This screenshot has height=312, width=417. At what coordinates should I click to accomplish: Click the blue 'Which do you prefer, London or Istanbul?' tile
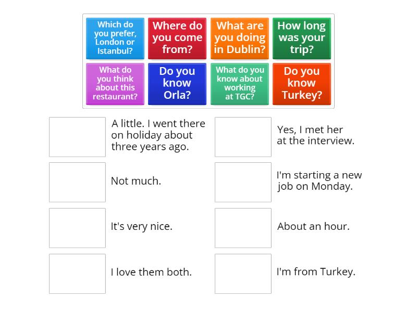coord(115,38)
